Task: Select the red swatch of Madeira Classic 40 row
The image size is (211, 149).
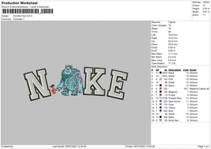Action: pos(161,89)
